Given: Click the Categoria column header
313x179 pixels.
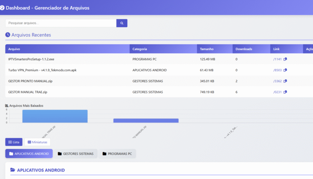Looking at the screenshot, I should 163,49.
